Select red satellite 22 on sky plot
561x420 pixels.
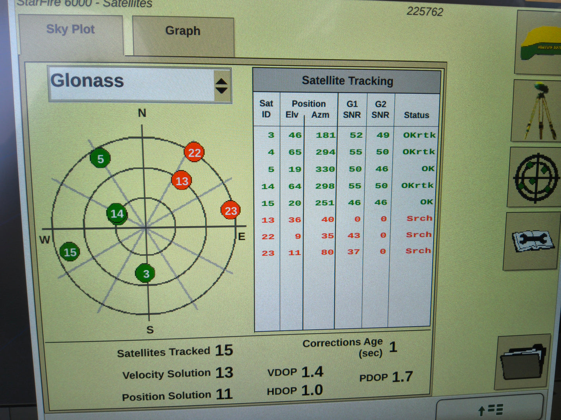pos(194,152)
